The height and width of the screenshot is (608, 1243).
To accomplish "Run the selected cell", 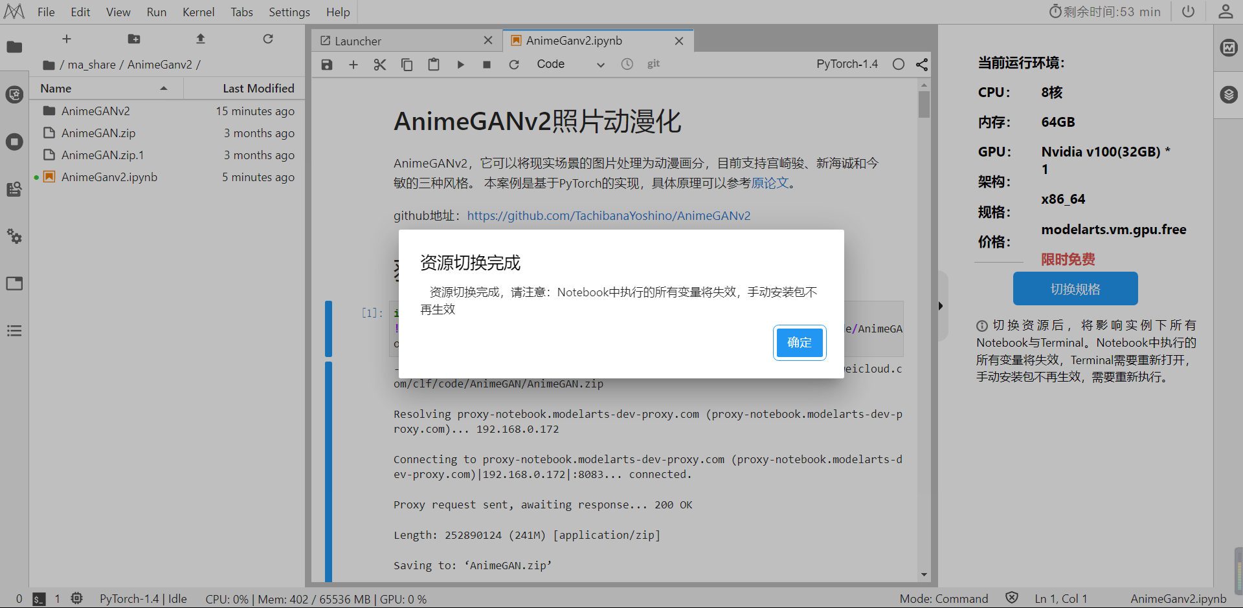I will pyautogui.click(x=460, y=64).
